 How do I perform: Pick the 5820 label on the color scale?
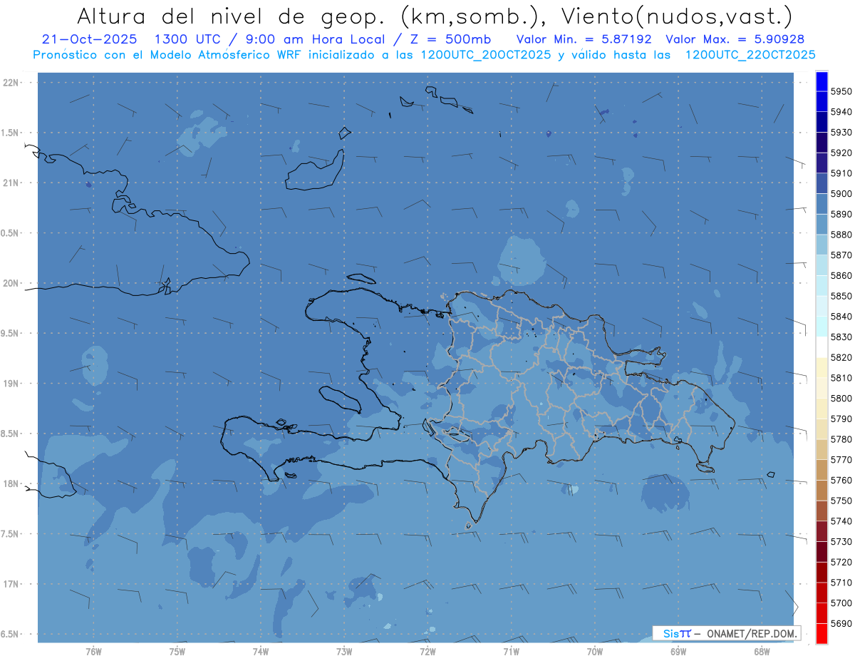coord(841,357)
